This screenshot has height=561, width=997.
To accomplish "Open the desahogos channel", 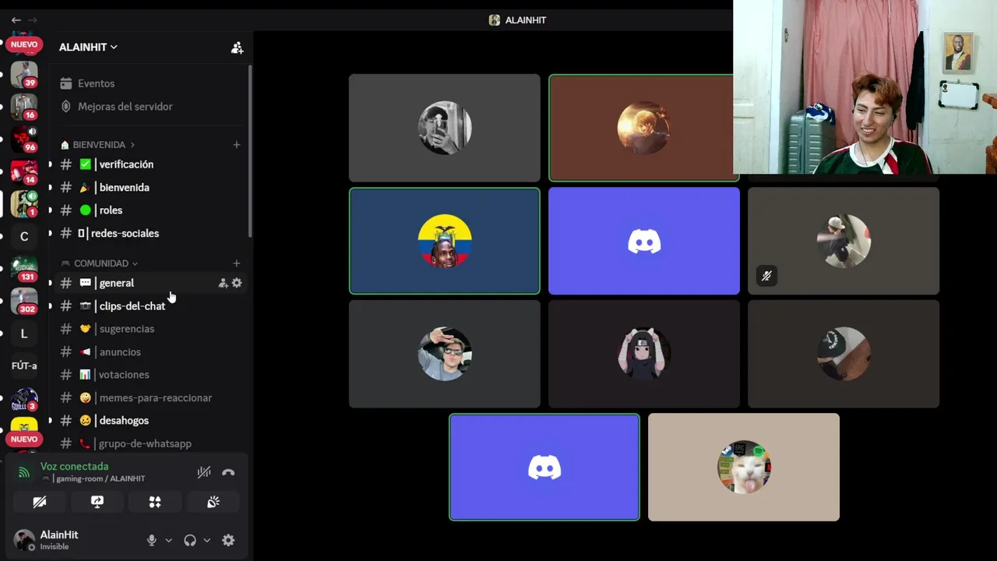I will [148, 421].
